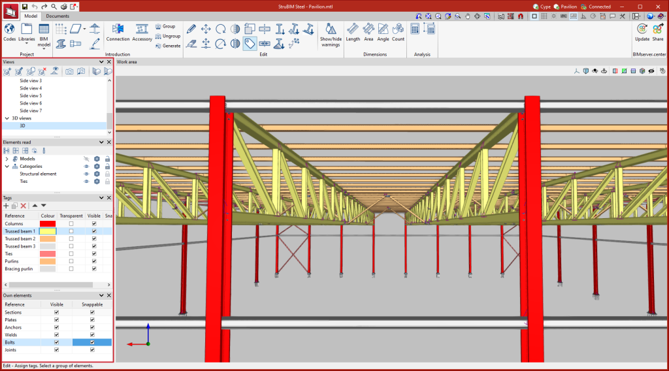Enable Transparent for the Purlins tag

71,261
